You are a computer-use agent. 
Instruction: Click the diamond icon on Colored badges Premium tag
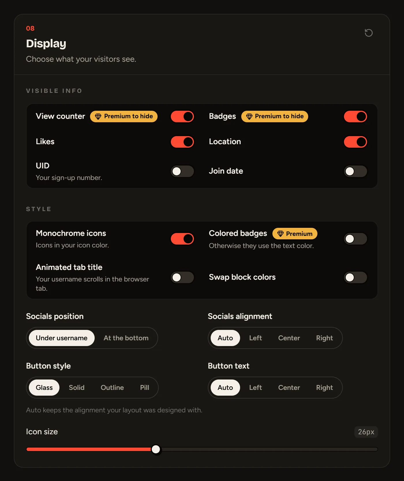tap(280, 234)
